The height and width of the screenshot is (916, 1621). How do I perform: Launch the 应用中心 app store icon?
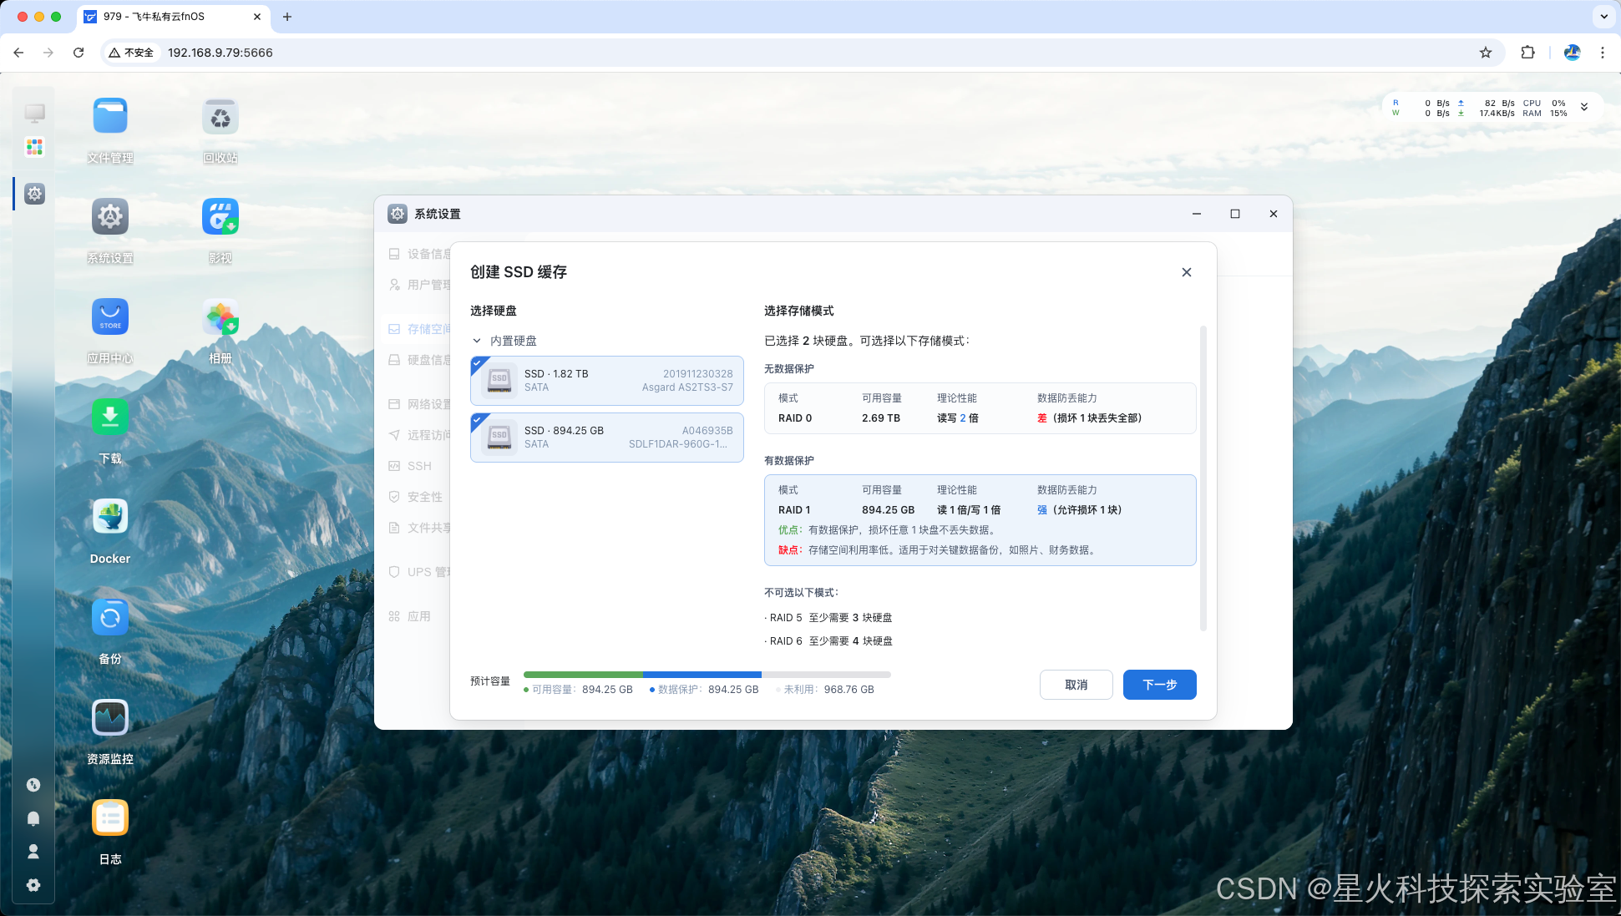pos(110,317)
